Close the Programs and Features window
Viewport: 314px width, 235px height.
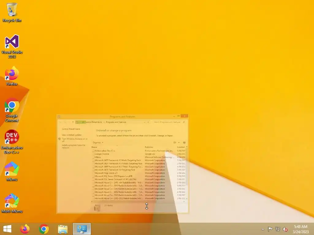tap(184, 116)
